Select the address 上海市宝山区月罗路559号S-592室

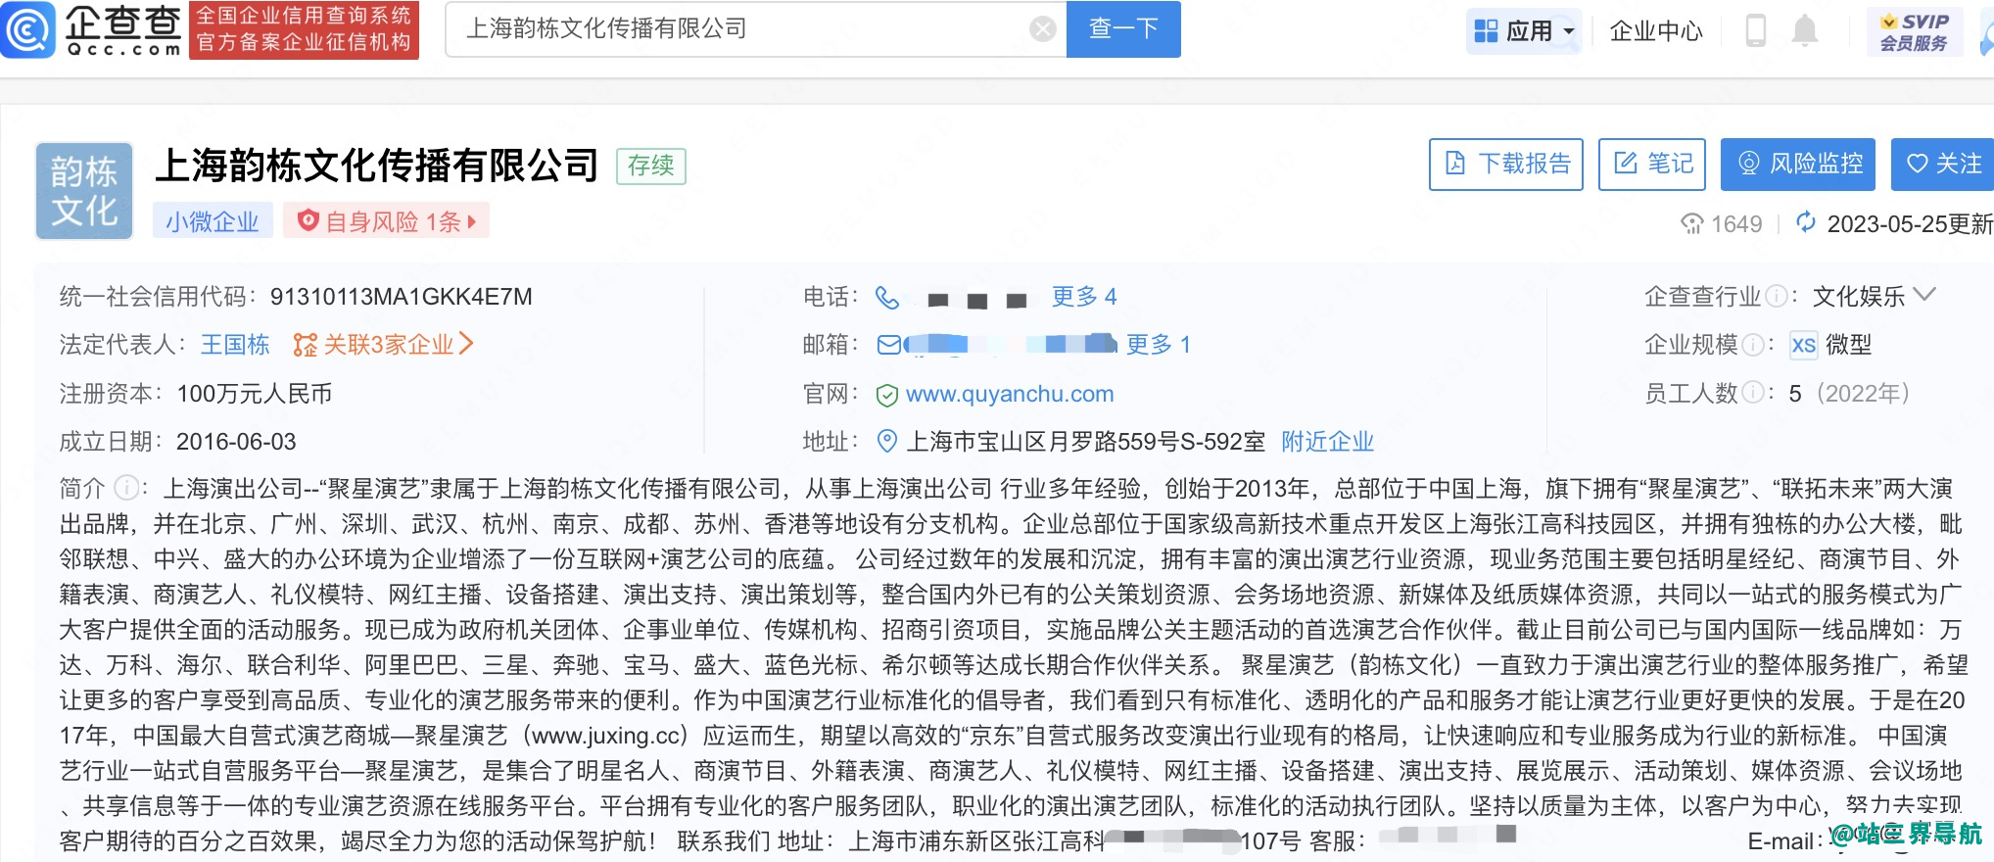[1085, 442]
